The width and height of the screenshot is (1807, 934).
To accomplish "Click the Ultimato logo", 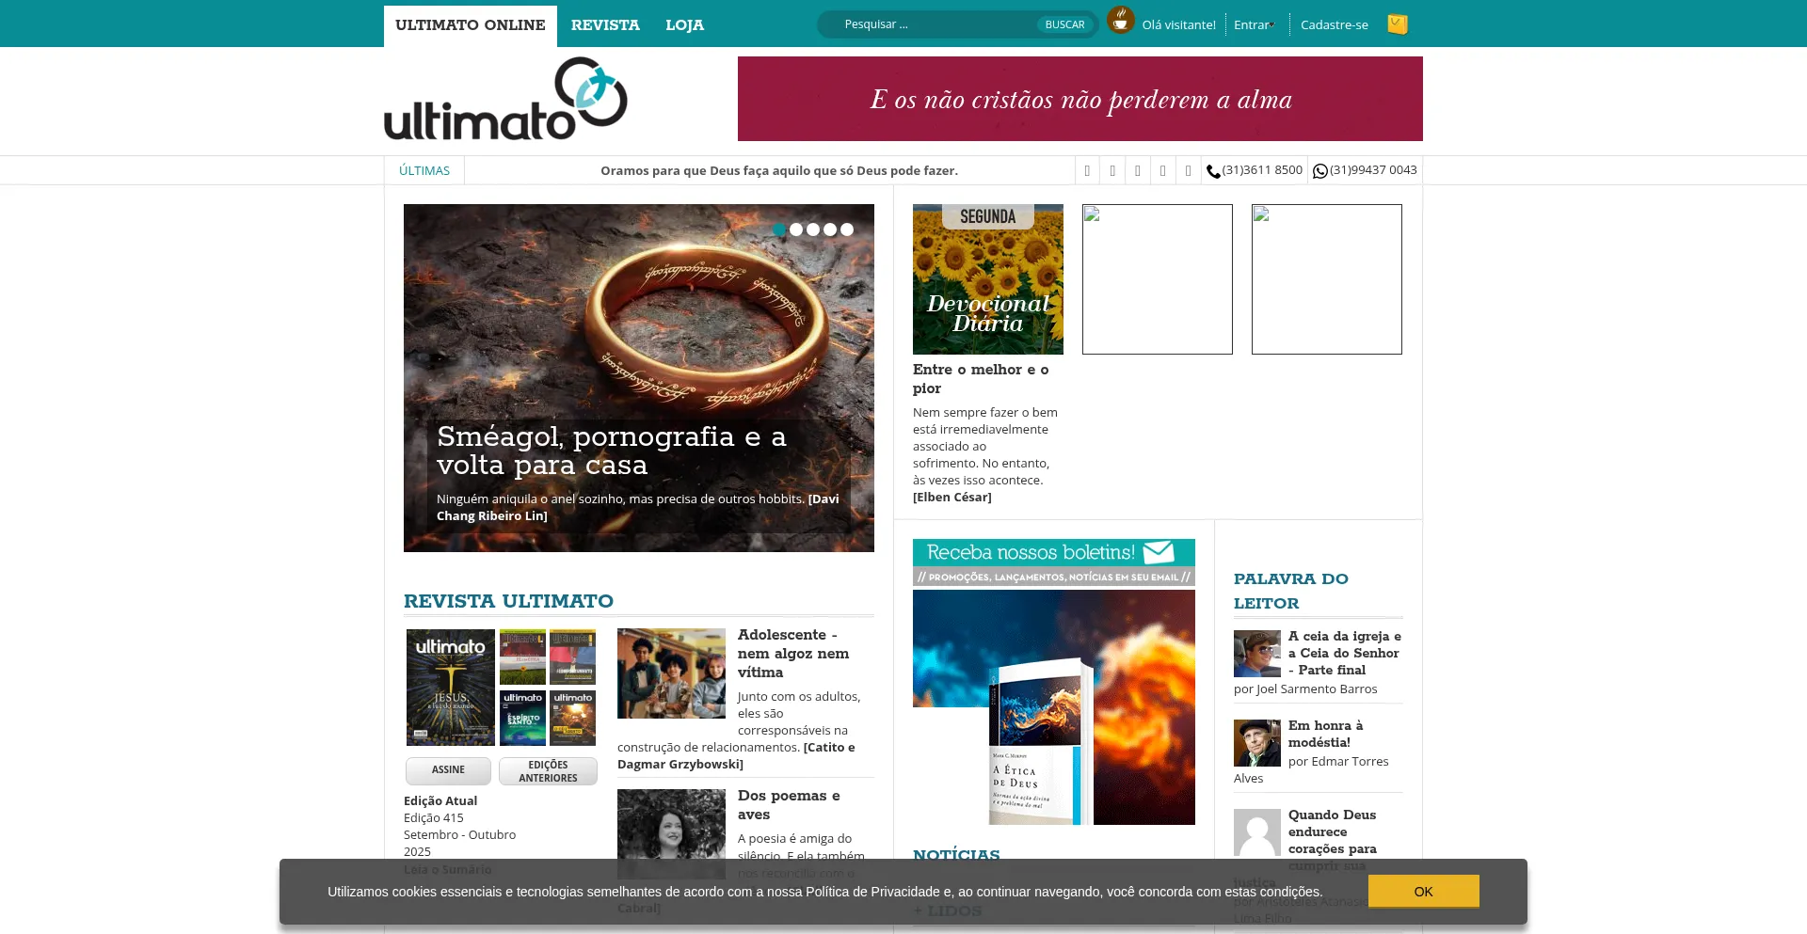I will click(x=505, y=99).
